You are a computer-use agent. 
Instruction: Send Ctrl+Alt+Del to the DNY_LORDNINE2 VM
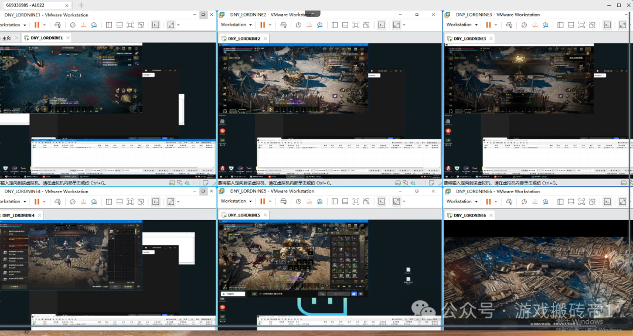(284, 25)
